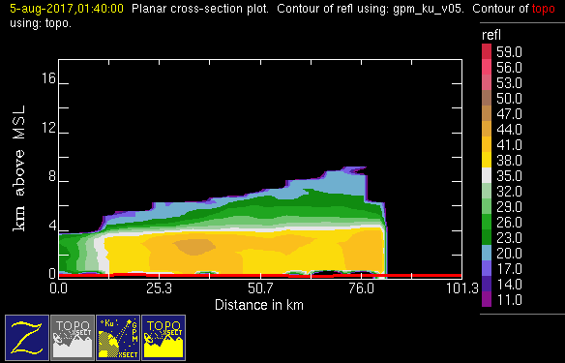Click the magenta 11.0 color swatch
This screenshot has width=565, height=363.
click(487, 299)
